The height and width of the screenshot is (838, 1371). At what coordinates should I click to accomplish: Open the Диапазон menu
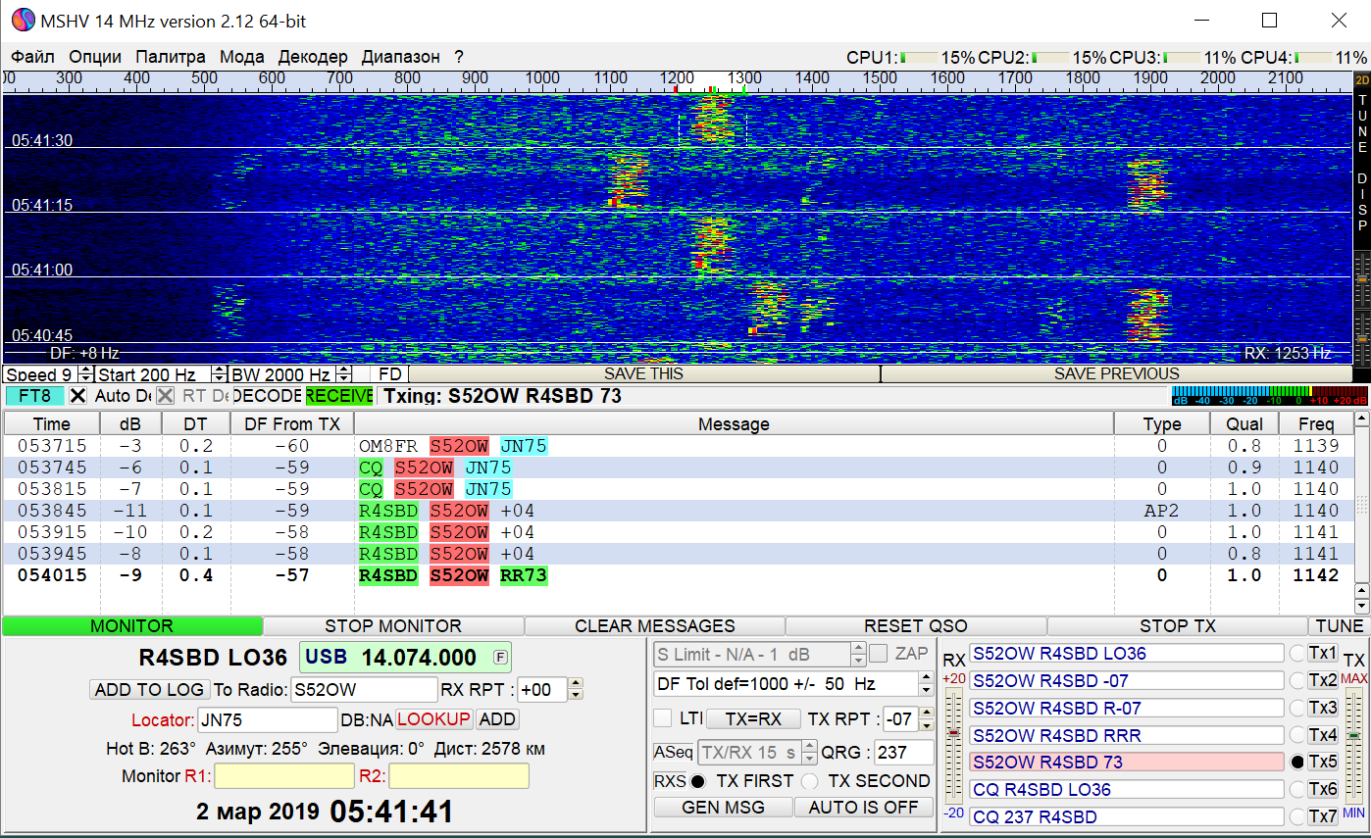(401, 57)
